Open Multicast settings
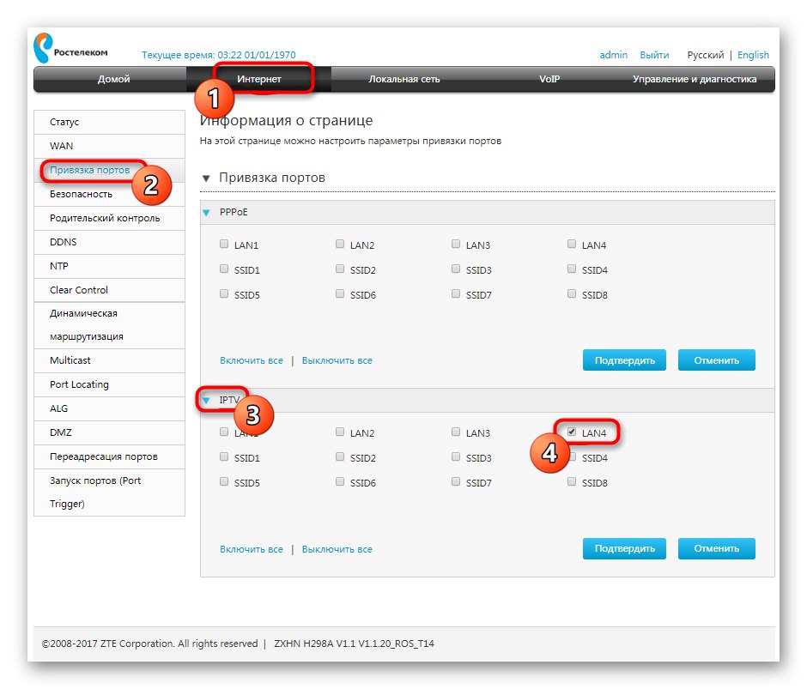Image resolution: width=807 pixels, height=689 pixels. 109,360
